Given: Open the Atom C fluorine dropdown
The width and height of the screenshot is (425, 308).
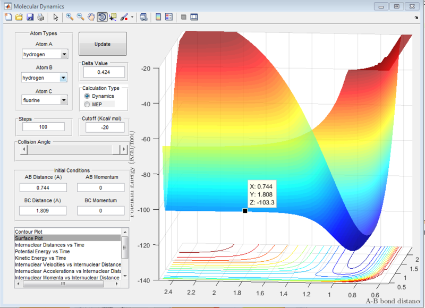Looking at the screenshot, I should pos(45,100).
